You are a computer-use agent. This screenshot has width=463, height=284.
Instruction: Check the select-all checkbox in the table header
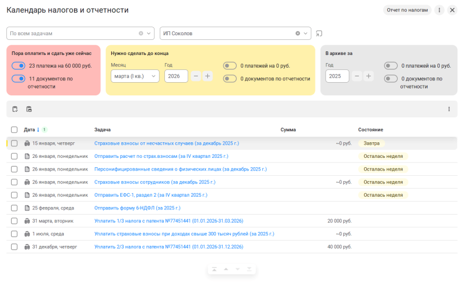pos(14,130)
